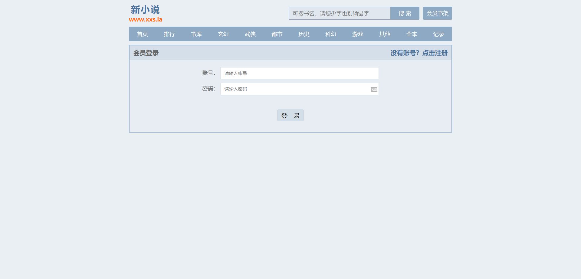Go to the 排行 rankings page
581x279 pixels.
(169, 34)
